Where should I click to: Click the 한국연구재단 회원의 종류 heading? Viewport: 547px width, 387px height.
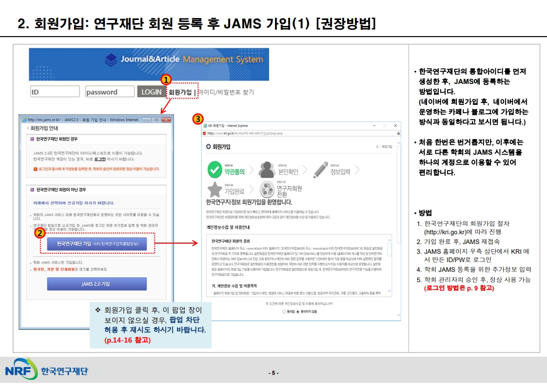(x=231, y=241)
